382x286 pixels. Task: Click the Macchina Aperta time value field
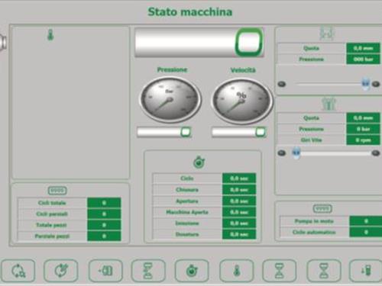(x=239, y=212)
